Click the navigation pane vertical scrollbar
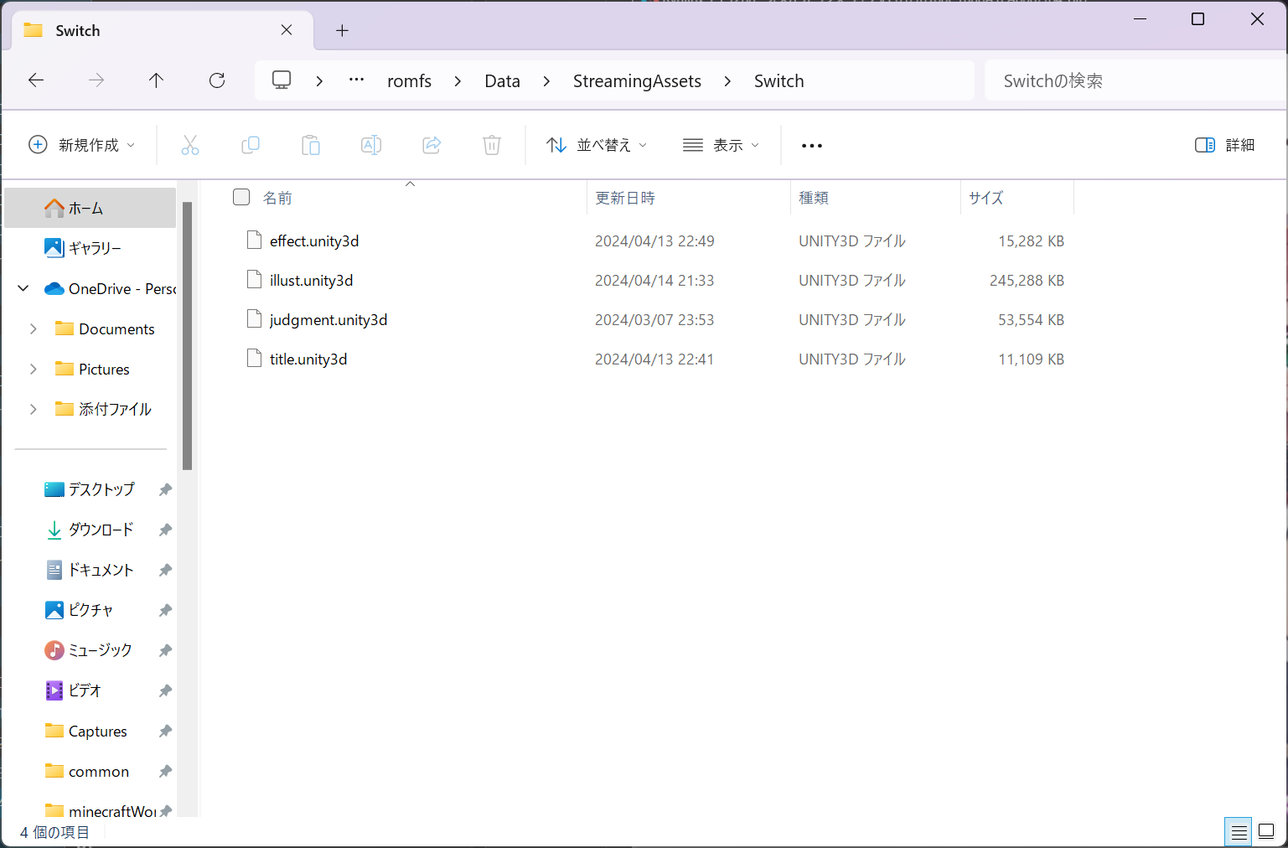The height and width of the screenshot is (848, 1288). click(187, 335)
